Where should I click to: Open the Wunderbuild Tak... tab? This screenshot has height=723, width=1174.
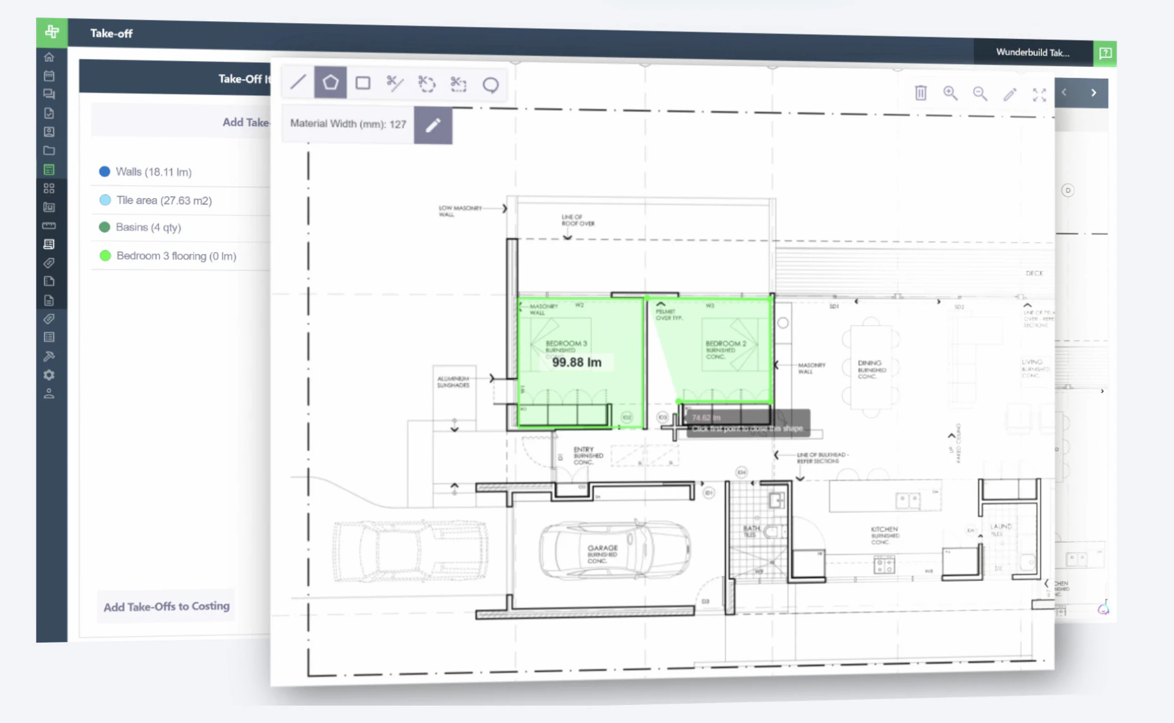(1032, 53)
